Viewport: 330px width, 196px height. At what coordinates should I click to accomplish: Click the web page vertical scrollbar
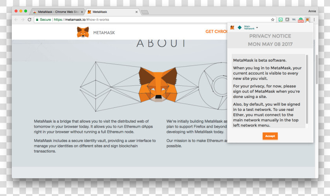[x=317, y=69]
